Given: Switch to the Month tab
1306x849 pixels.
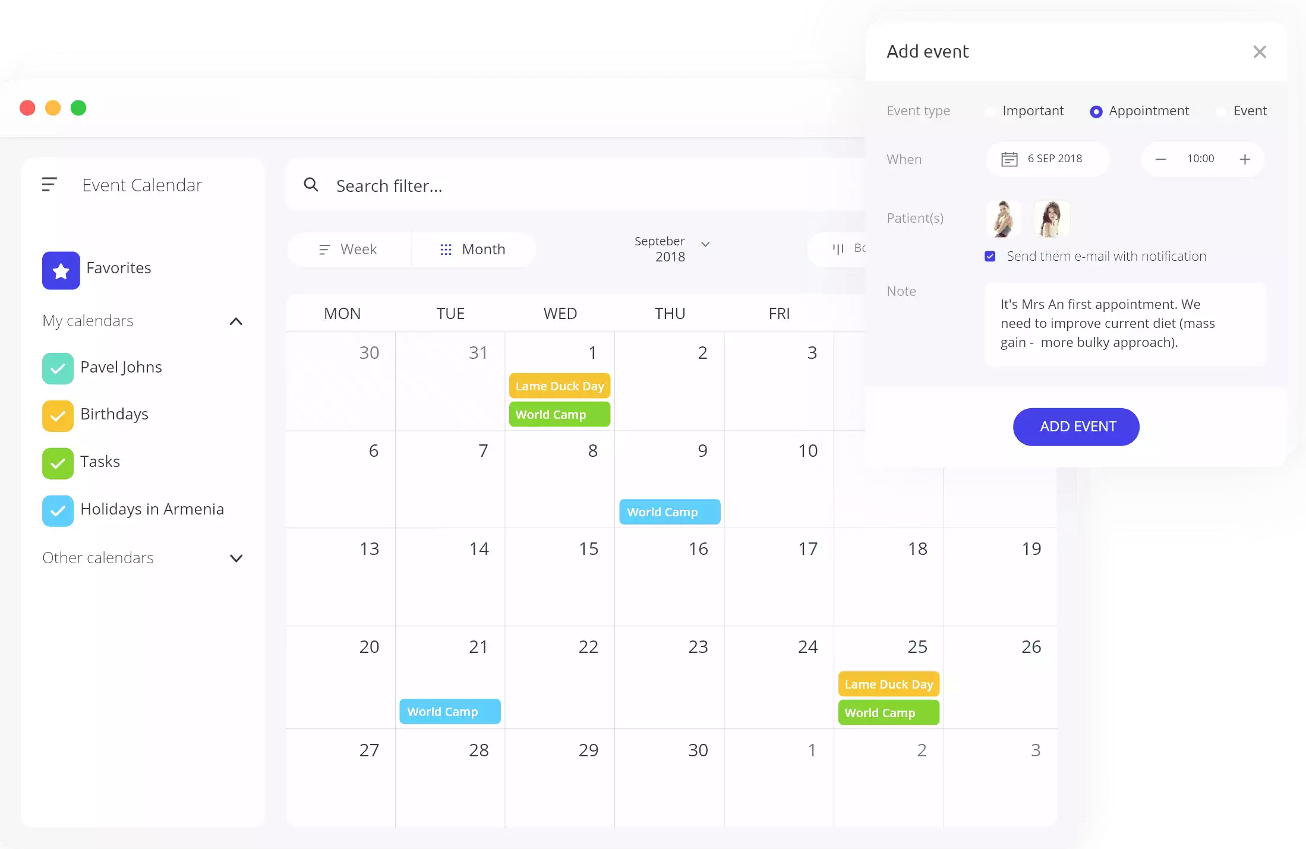Looking at the screenshot, I should pos(471,250).
